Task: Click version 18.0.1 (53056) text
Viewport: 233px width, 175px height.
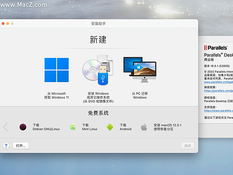Action: coord(217,66)
